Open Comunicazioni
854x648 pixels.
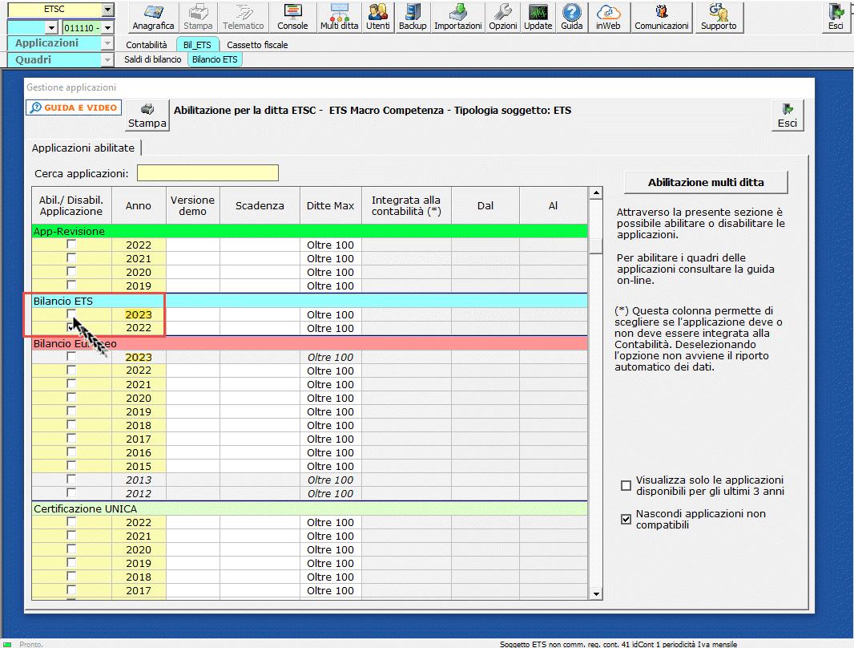(661, 17)
